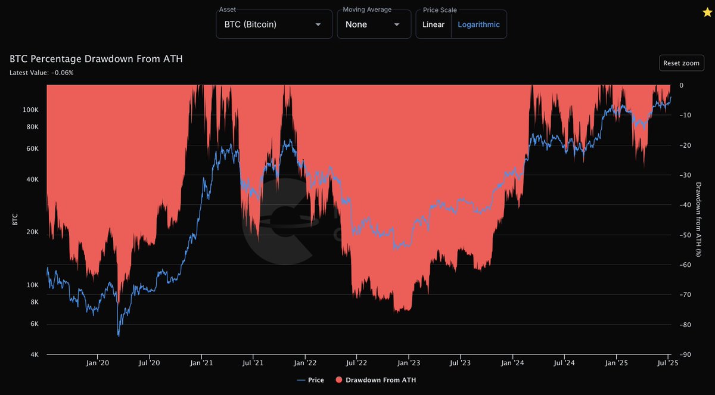Screen dimensions: 715x395
Task: Click the BTC left axis title
Action: tap(16, 219)
